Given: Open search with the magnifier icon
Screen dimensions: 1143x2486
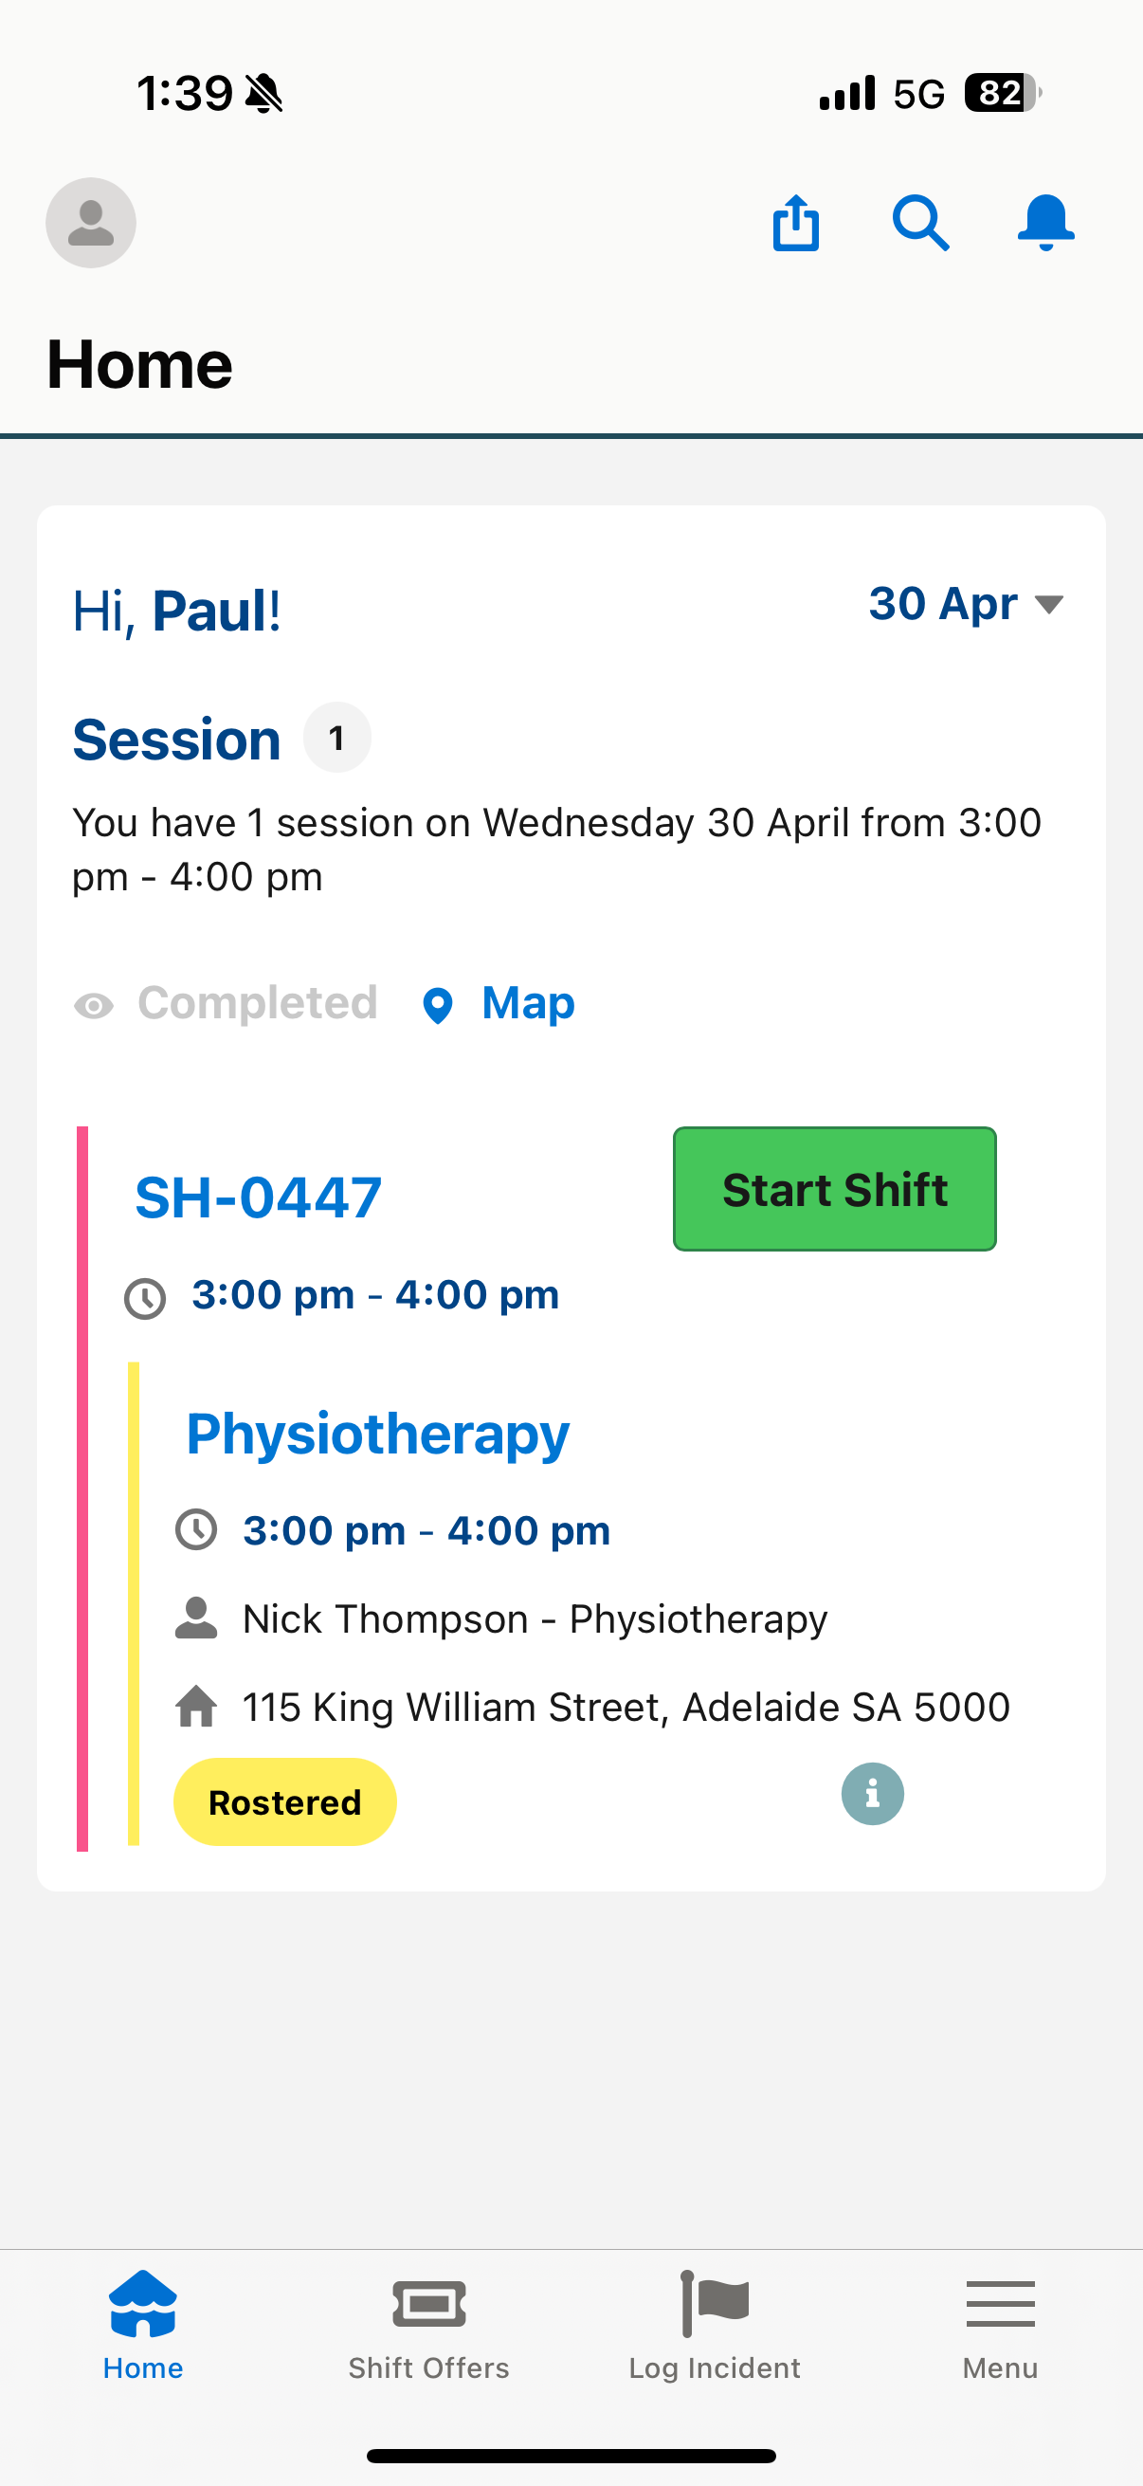Looking at the screenshot, I should 920,223.
